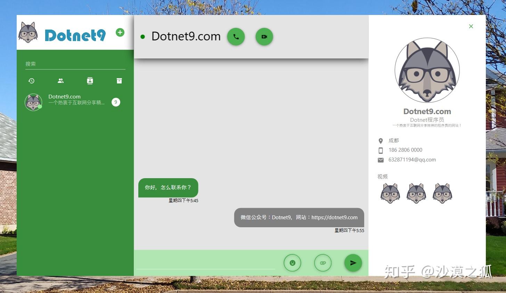Screen dimensions: 506x293
Task: Send the message using the arrow button
Action: (353, 263)
